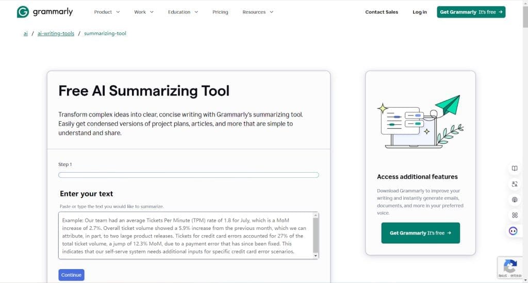Click the Step 1 label

click(x=65, y=164)
